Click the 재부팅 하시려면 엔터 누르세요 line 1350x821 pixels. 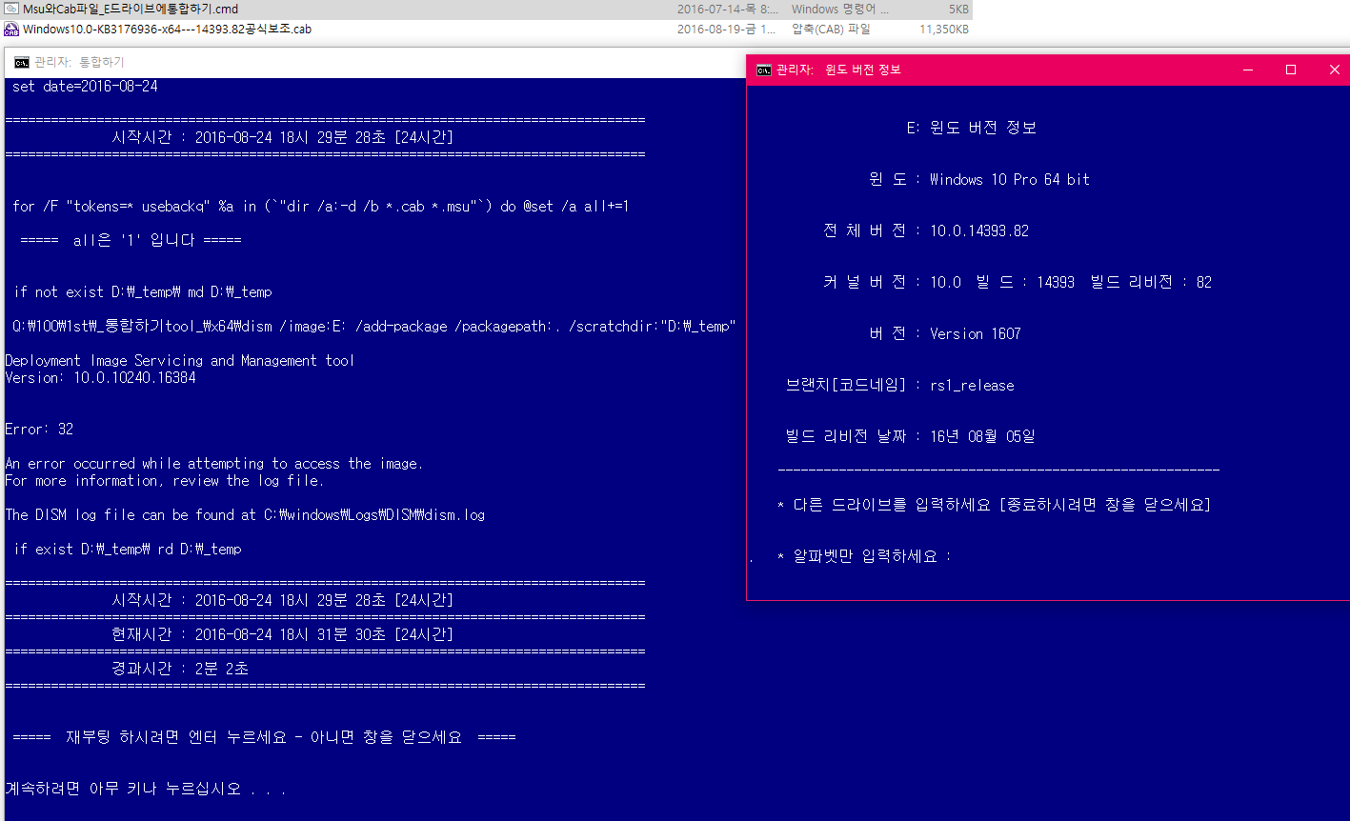pyautogui.click(x=264, y=738)
